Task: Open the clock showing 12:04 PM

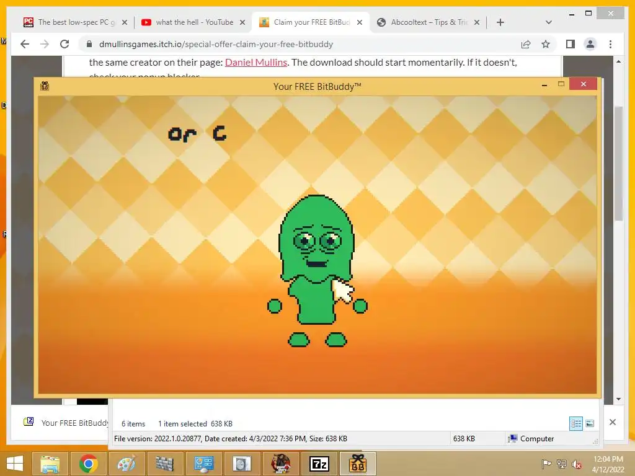Action: (608, 464)
